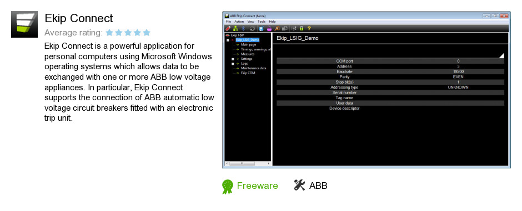Click the Ekip Connect title heading
This screenshot has width=522, height=211.
[x=79, y=18]
